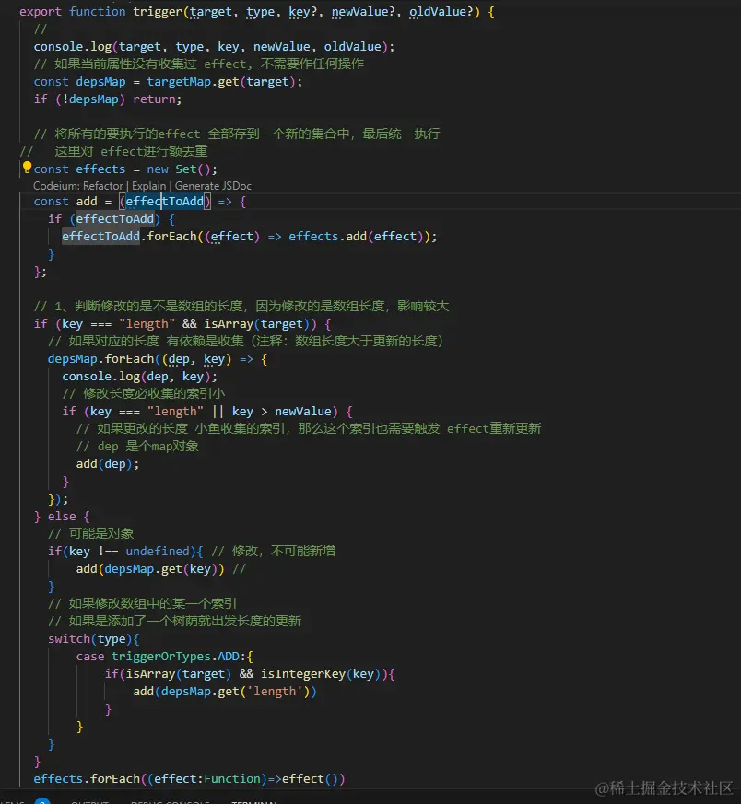Click 'console' in console.log(dep, key) line
This screenshot has height=804, width=741.
pos(87,377)
